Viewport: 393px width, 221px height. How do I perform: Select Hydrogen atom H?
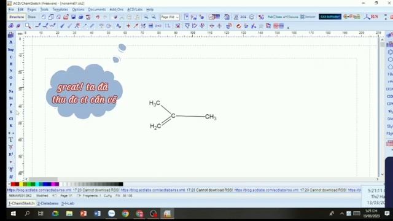[11, 64]
